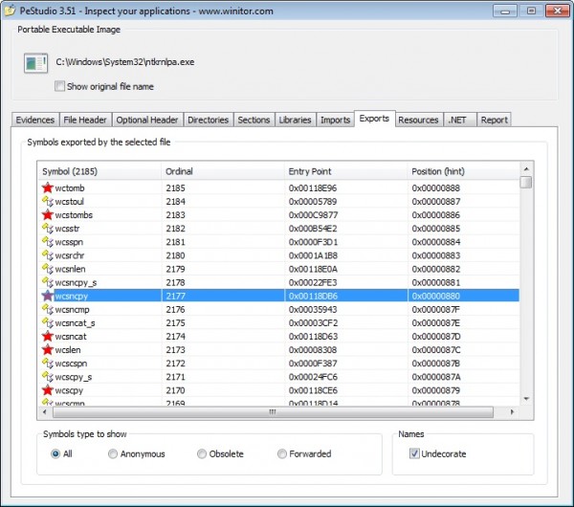
Task: Sort by the Ordinal column header
Action: point(222,170)
